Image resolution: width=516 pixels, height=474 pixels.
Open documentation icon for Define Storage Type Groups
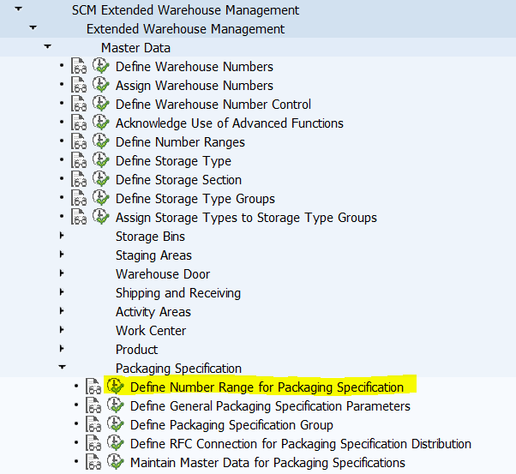(x=79, y=198)
